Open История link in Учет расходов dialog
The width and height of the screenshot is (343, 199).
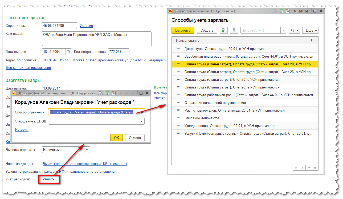[x=22, y=129]
